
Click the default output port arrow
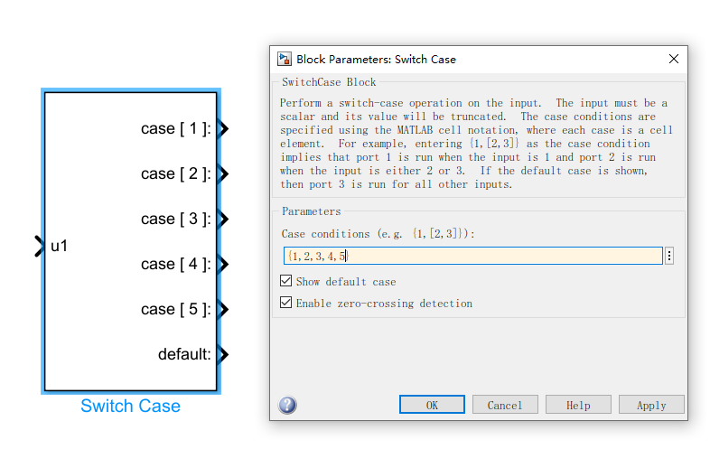(223, 354)
